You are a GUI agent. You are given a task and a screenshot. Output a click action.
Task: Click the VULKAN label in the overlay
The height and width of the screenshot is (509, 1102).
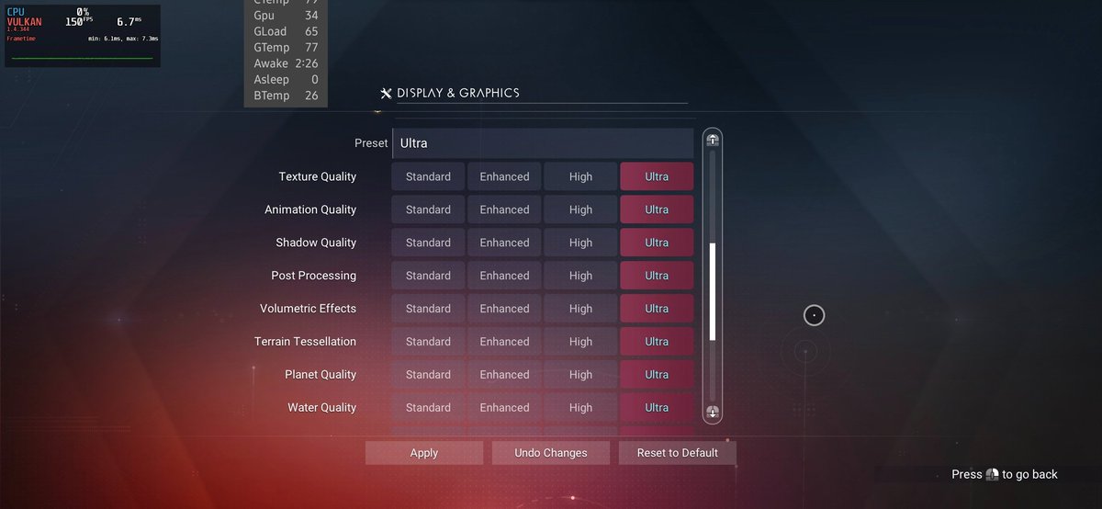click(x=24, y=22)
